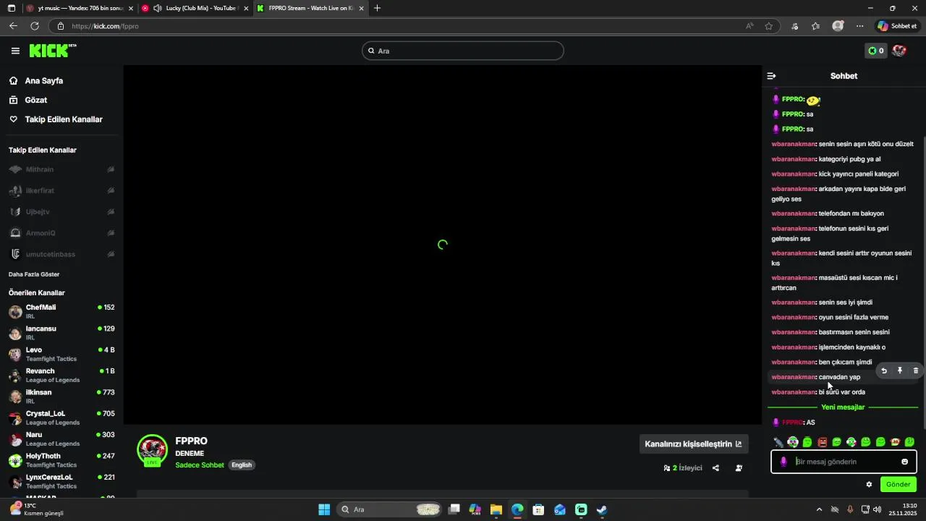The image size is (926, 521).
Task: Open iancansu recommended channel
Action: [61, 333]
